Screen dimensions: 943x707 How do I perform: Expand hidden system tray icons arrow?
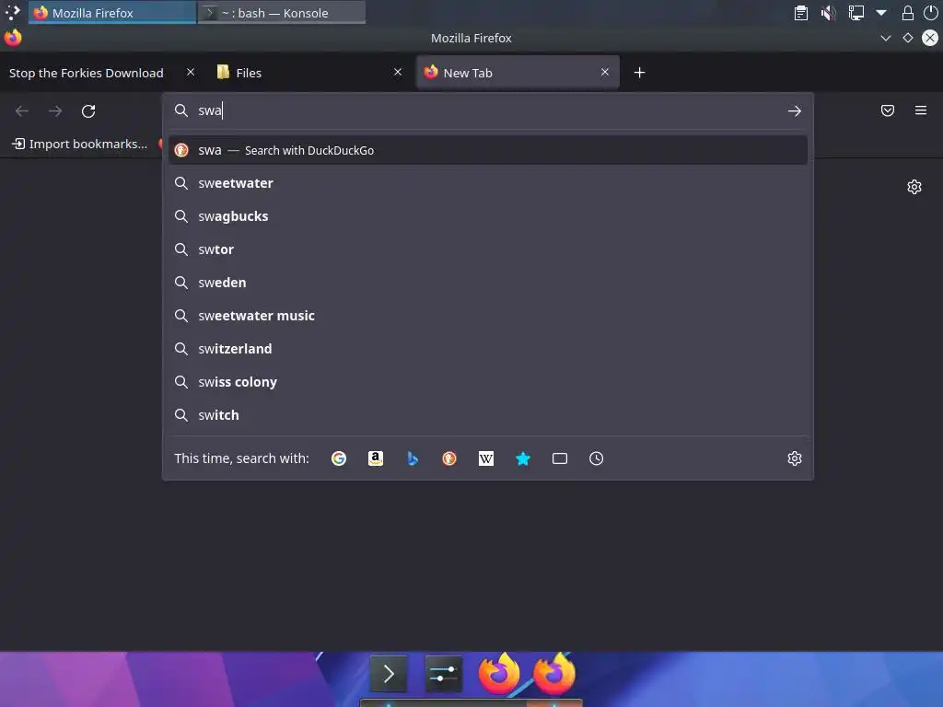[x=881, y=13]
